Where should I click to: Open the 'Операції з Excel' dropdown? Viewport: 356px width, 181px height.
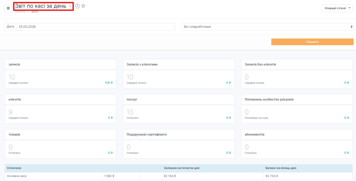click(337, 8)
